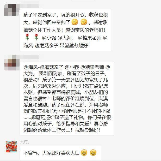Open 大海。's fish-pattern avatar
161x161 pixels.
(x=11, y=147)
